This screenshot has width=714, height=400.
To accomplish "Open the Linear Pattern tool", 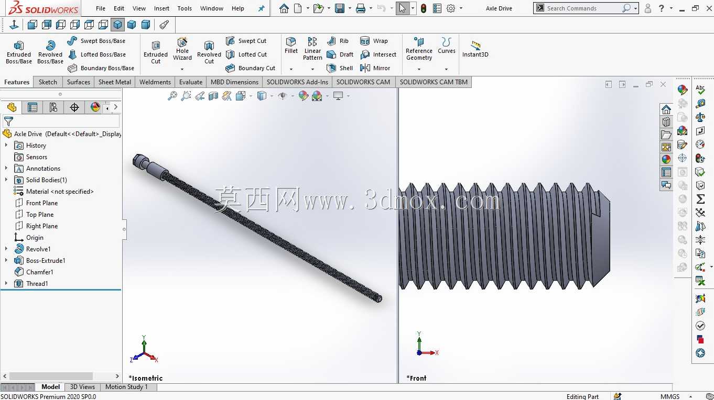I will (312, 49).
